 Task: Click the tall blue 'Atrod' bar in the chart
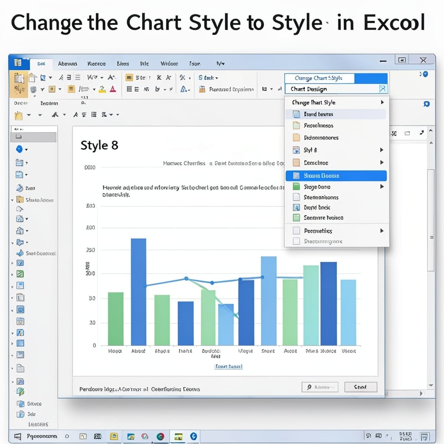(138, 292)
